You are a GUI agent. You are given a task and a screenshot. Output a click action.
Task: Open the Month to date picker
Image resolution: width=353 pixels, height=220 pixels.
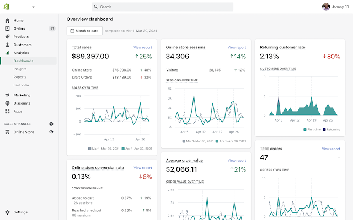[84, 31]
